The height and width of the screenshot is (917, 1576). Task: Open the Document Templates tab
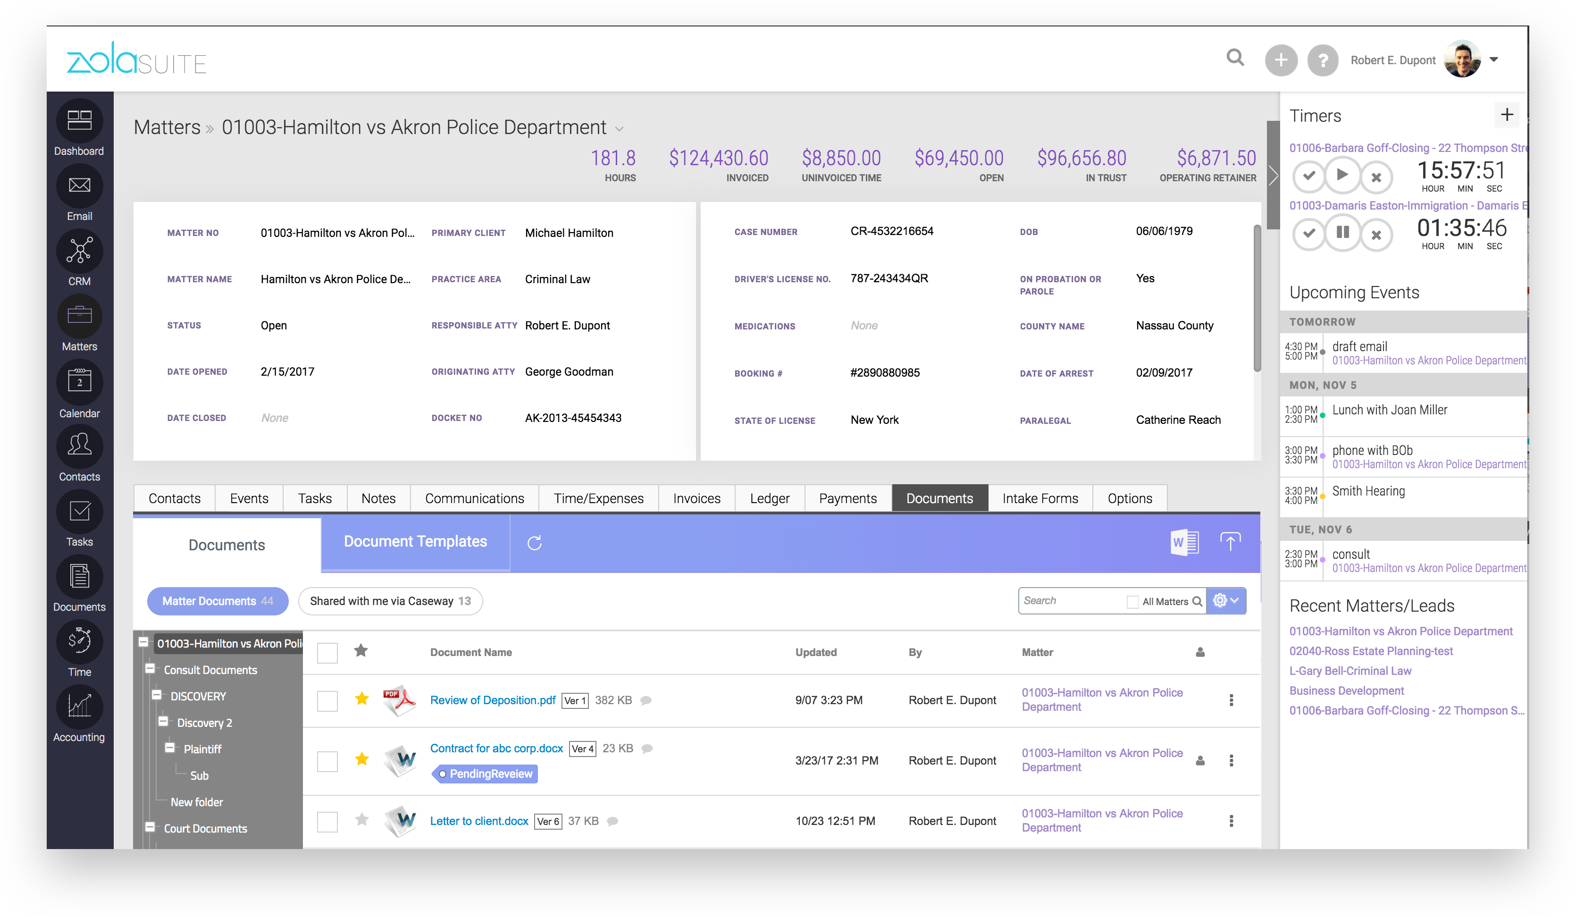(415, 542)
